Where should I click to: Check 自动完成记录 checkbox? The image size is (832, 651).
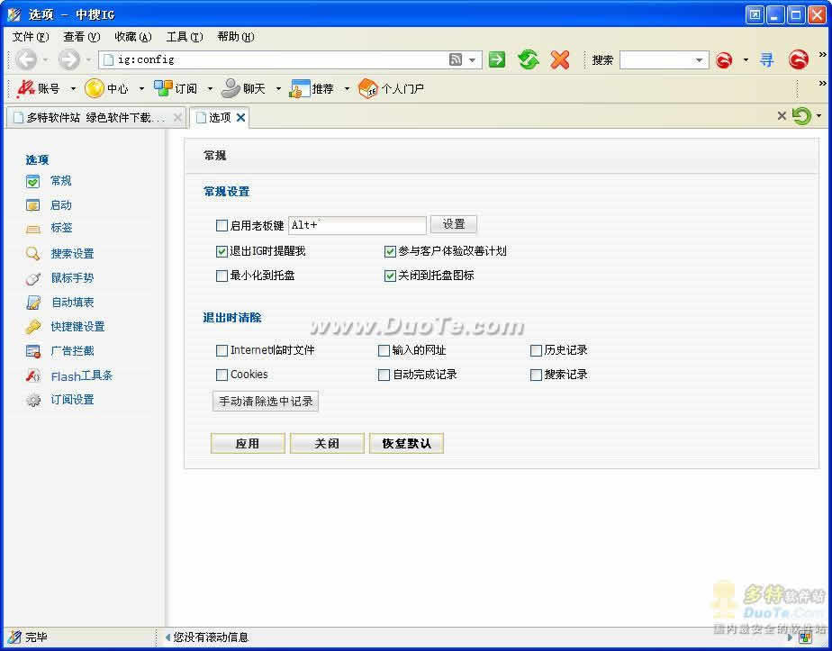[x=384, y=375]
